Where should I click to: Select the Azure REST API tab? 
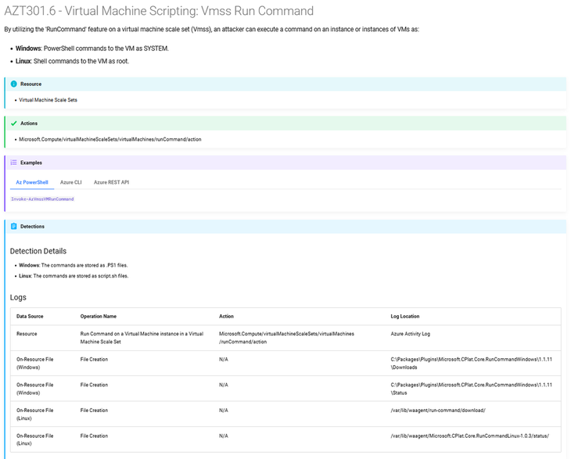(112, 182)
